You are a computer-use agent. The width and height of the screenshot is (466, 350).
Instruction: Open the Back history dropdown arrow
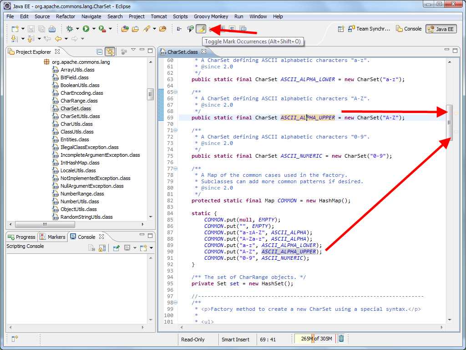66,39
